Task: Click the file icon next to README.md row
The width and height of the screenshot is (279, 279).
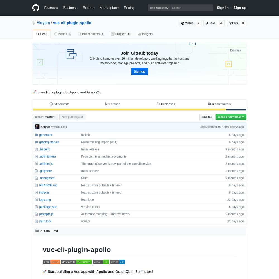Action: pos(36,185)
